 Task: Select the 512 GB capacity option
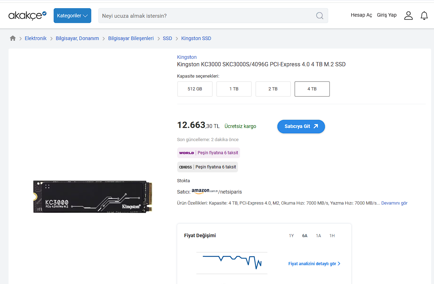click(195, 89)
